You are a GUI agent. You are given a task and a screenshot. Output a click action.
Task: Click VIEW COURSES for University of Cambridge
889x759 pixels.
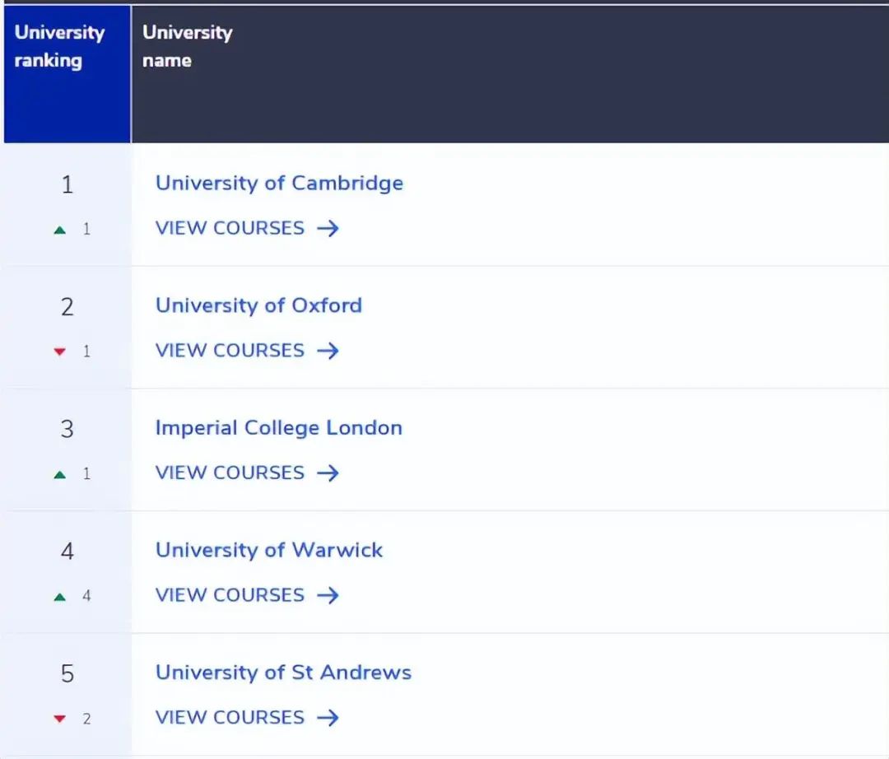pos(230,228)
